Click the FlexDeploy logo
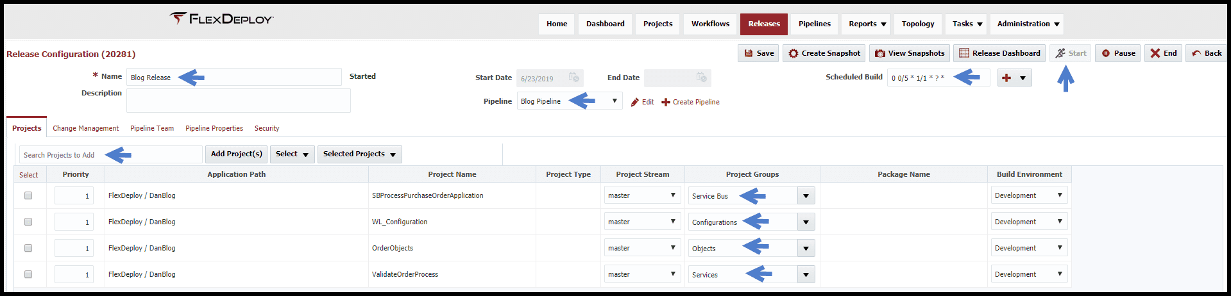Screen dimensions: 1231x296 (x=221, y=19)
